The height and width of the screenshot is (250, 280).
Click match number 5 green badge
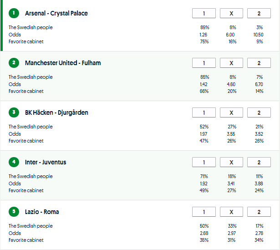tap(14, 212)
